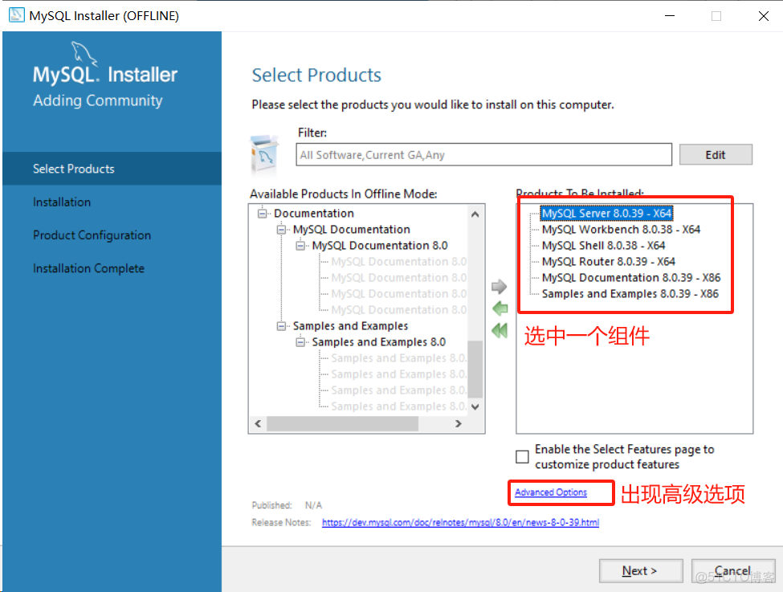Open the Product Configuration step
This screenshot has width=783, height=592.
pyautogui.click(x=92, y=235)
